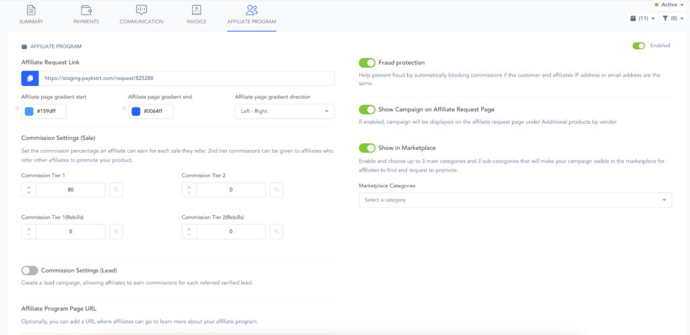Screen dimensions: 690x335
Task: Reset the gradient start color with refresh icon
Action: point(17,108)
